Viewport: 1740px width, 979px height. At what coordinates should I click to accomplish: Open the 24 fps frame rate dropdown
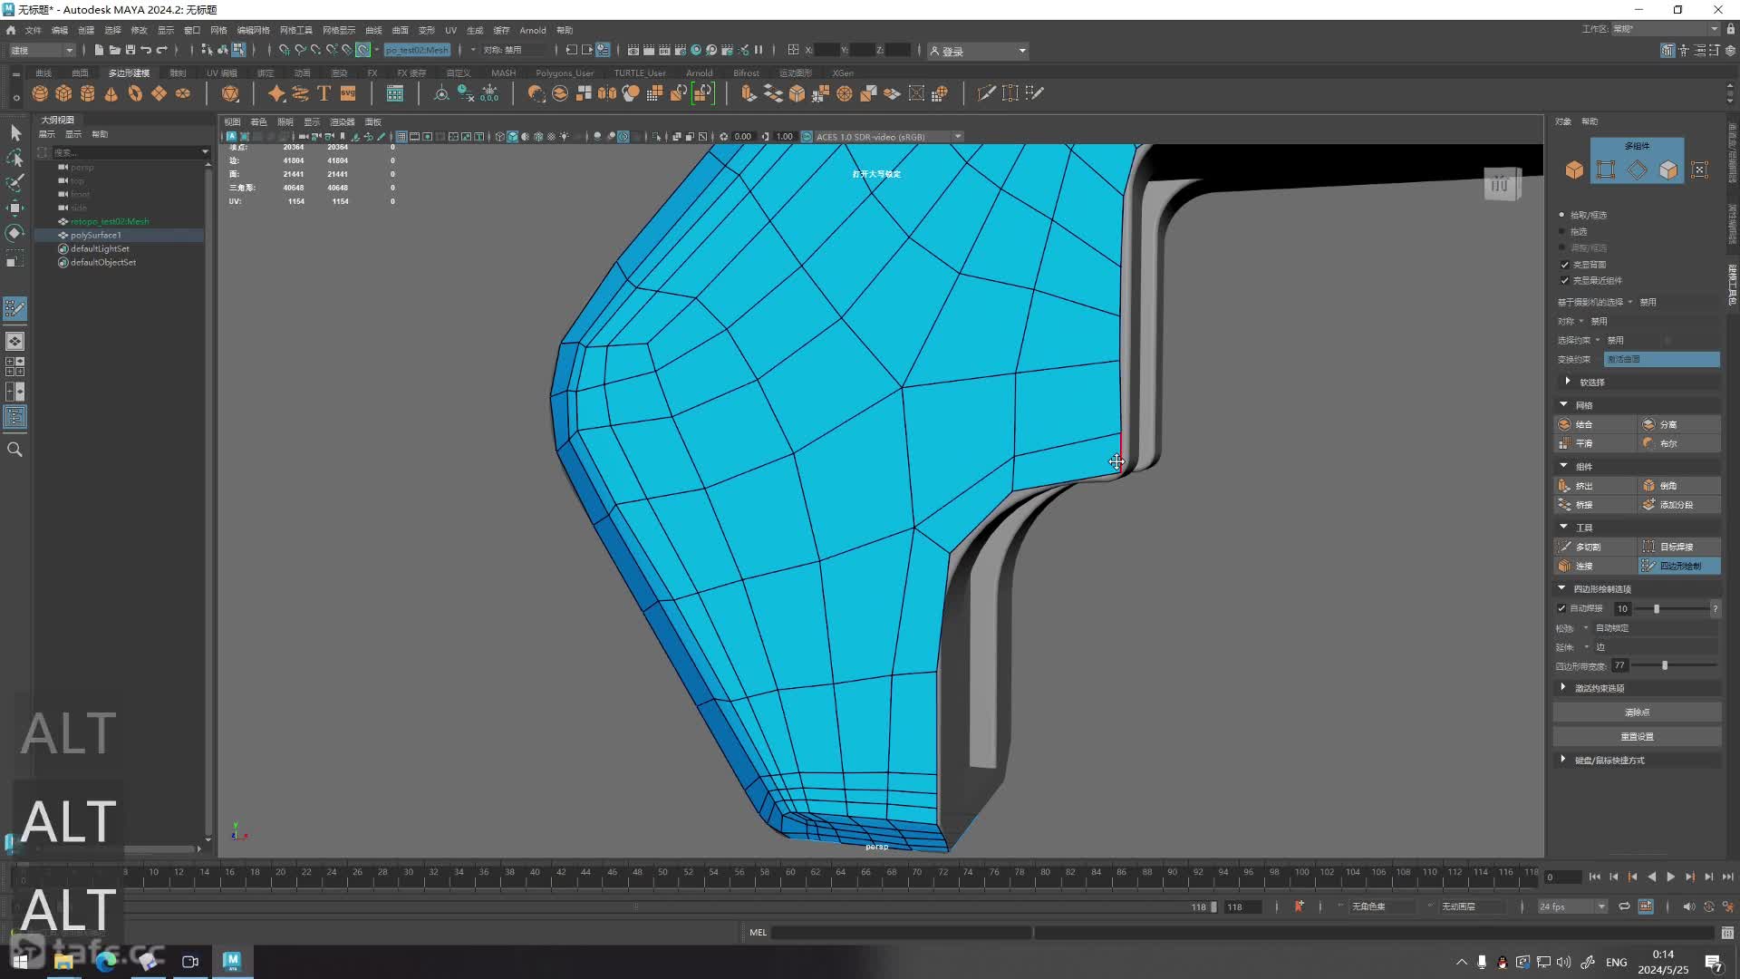point(1572,906)
